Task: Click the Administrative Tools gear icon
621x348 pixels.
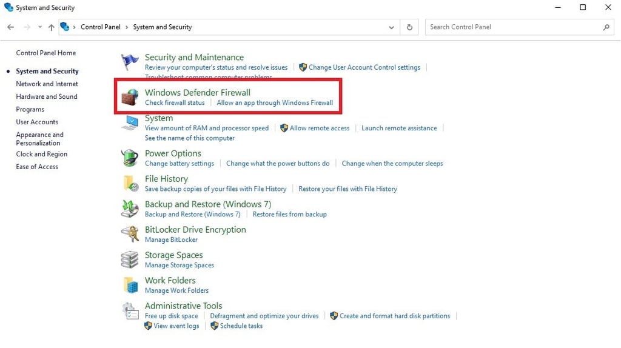Action: coord(130,311)
